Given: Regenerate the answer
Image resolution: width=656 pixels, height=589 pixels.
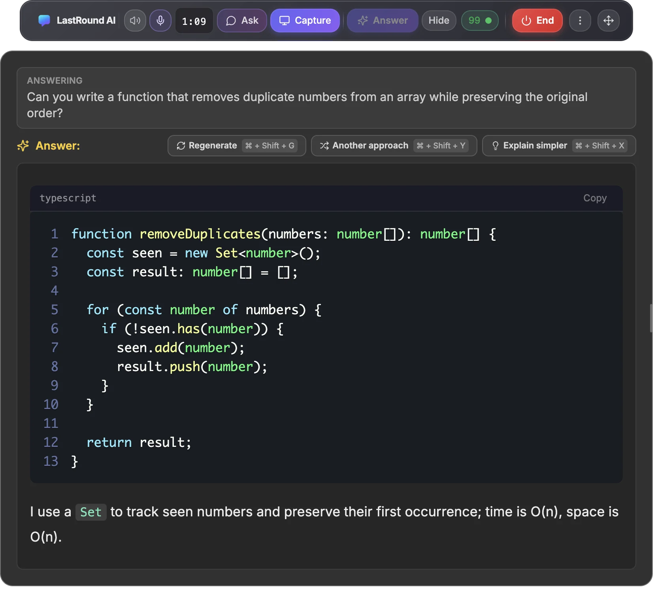Looking at the screenshot, I should tap(237, 146).
